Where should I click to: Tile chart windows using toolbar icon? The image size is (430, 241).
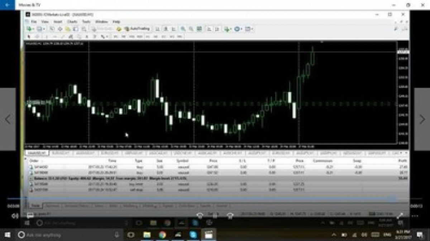tap(199, 29)
